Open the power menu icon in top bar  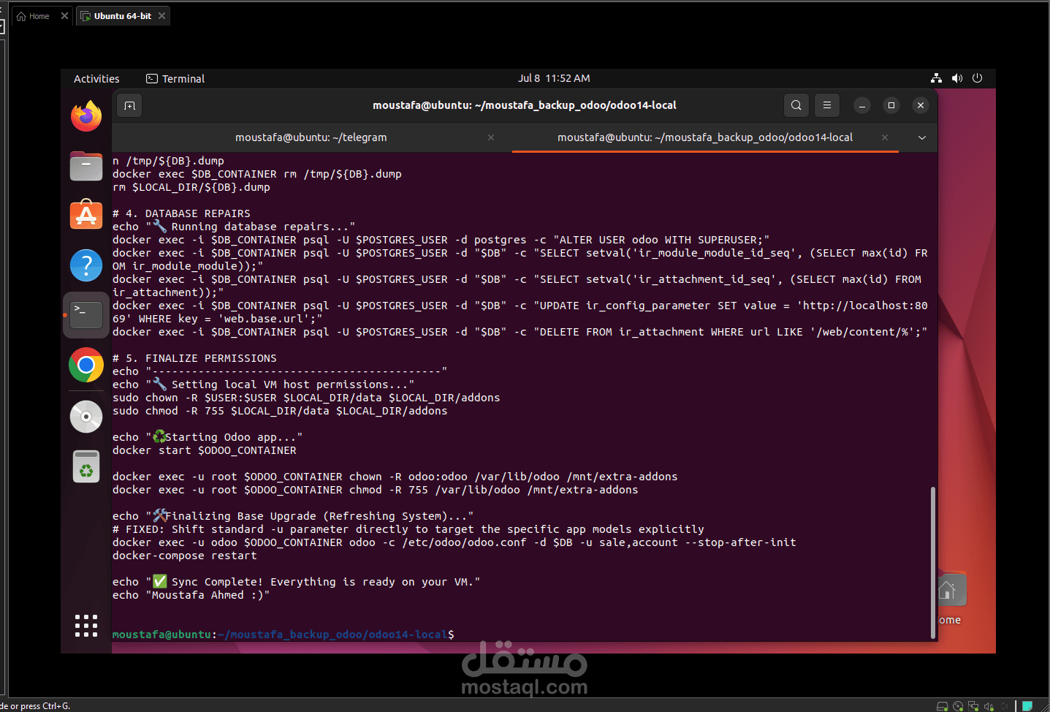click(978, 78)
